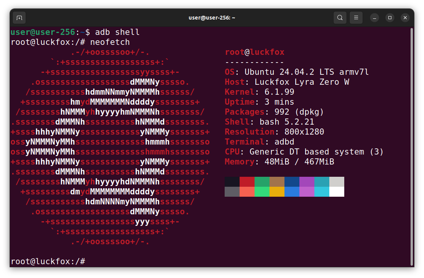Click the Terminal 'adbd' value
Screen dimensions: 424x278
click(284, 142)
